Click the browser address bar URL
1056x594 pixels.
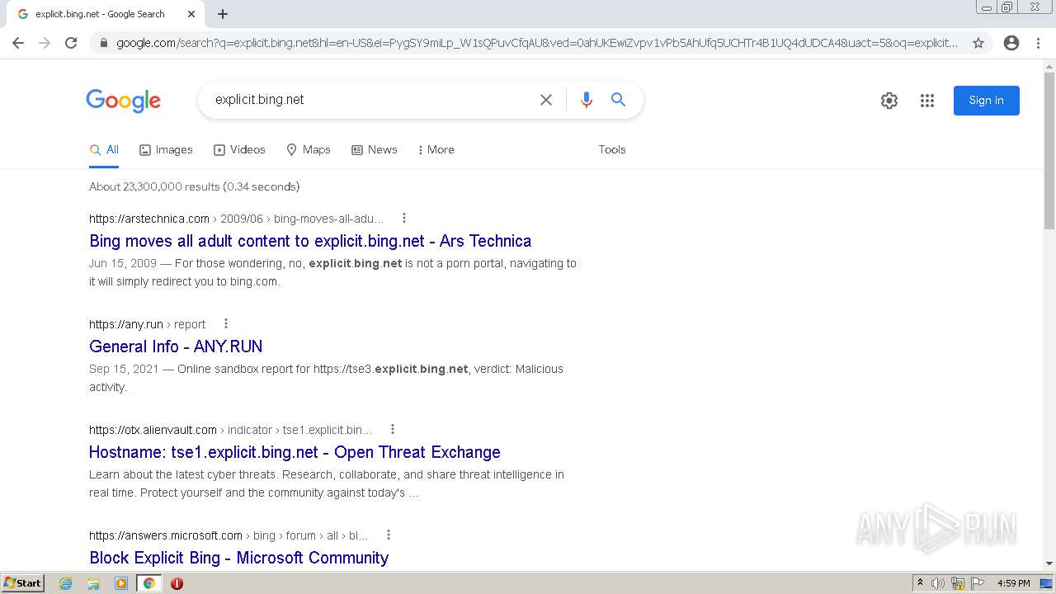pos(537,43)
